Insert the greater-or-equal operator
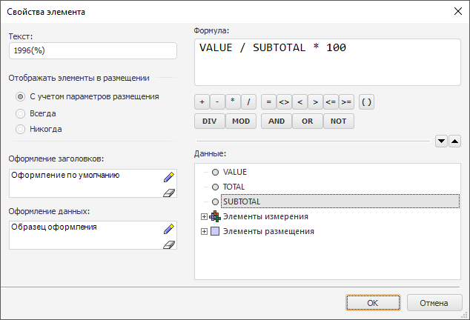Image resolution: width=470 pixels, height=320 pixels. [x=346, y=102]
